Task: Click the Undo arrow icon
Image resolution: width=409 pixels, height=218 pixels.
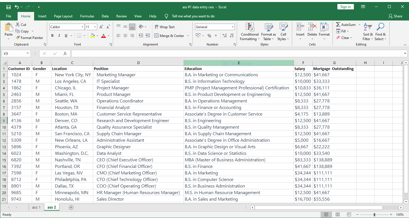Action: click(17, 7)
